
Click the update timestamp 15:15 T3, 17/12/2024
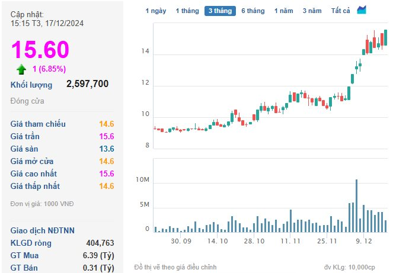coord(47,23)
